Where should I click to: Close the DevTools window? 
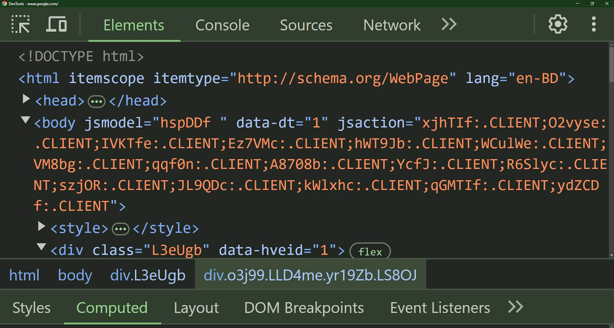click(607, 3)
